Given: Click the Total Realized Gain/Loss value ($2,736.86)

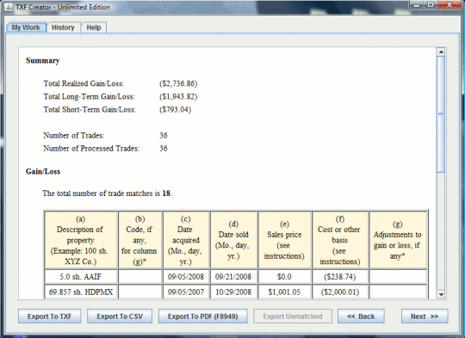Looking at the screenshot, I should (178, 83).
